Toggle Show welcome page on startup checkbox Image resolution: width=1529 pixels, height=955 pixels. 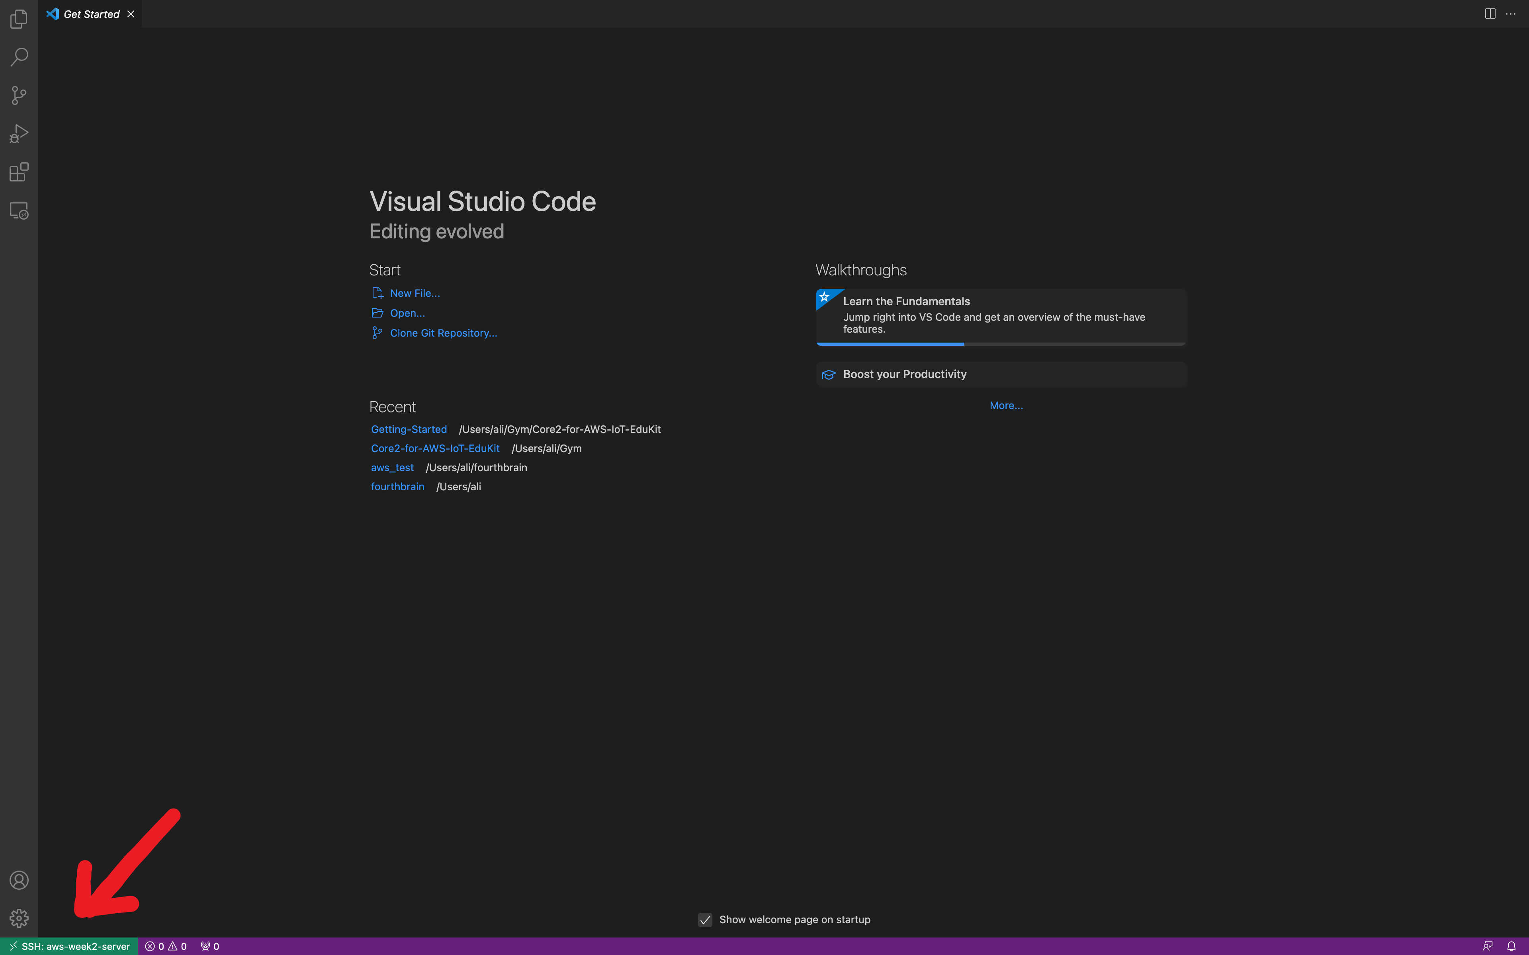click(x=705, y=920)
